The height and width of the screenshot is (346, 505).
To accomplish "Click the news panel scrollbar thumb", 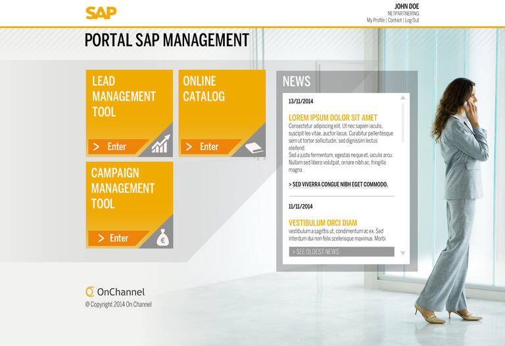I will click(402, 122).
